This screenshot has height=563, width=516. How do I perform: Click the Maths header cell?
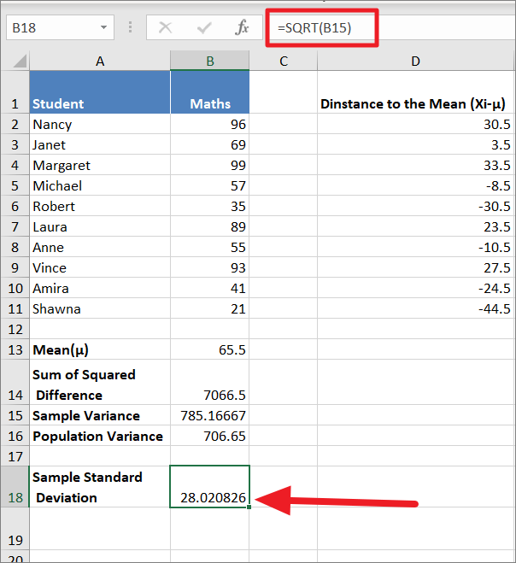pos(209,92)
